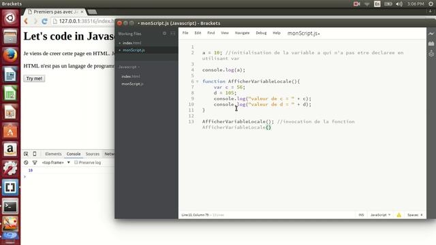Toggle the Preserve log checkbox
Image resolution: width=436 pixels, height=245 pixels.
(x=76, y=162)
